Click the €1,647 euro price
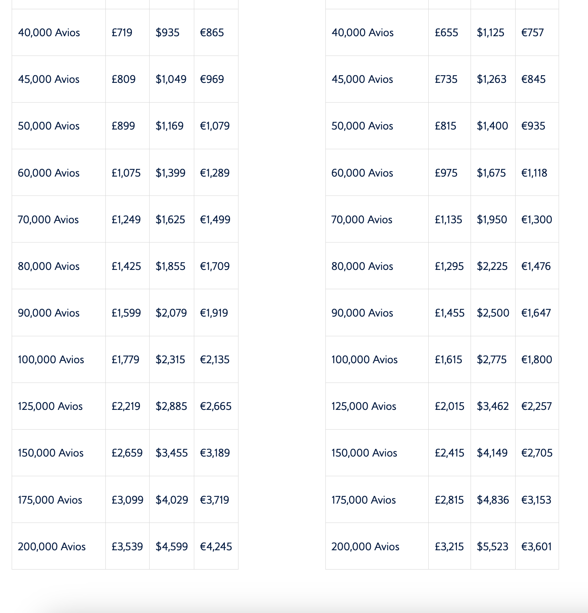Screen dimensions: 588x613 click(536, 313)
